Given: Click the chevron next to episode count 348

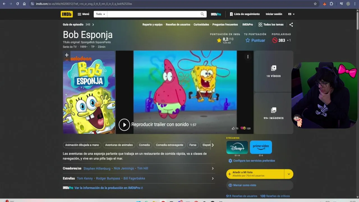Looking at the screenshot, I should point(93,25).
